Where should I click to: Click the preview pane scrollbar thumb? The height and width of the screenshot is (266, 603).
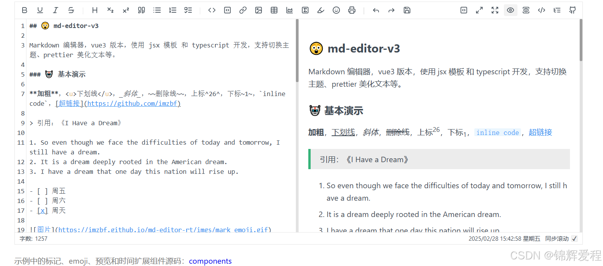tap(581, 40)
